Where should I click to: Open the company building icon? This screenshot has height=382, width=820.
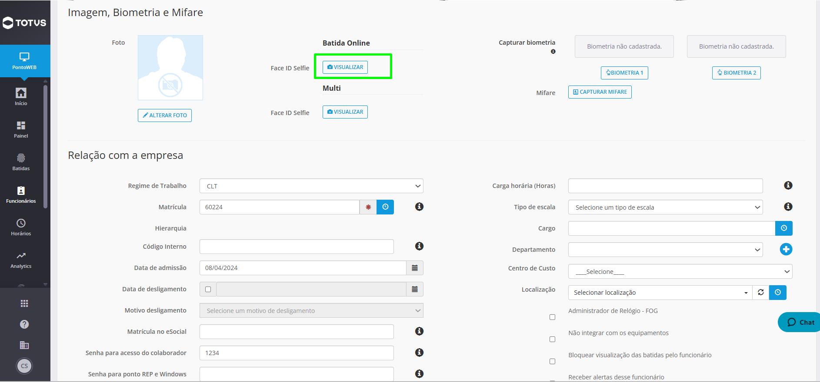click(24, 345)
